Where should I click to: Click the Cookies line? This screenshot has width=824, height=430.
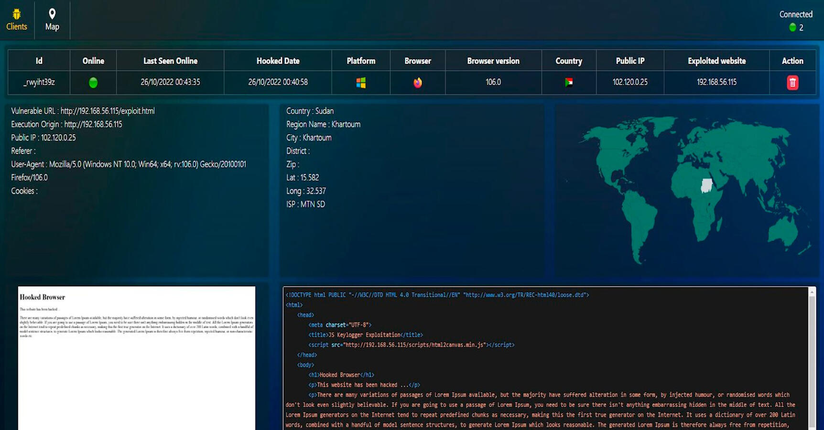[24, 191]
